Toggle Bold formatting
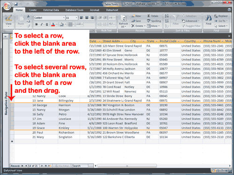Screen dimensions: 234x175 coord(37,24)
